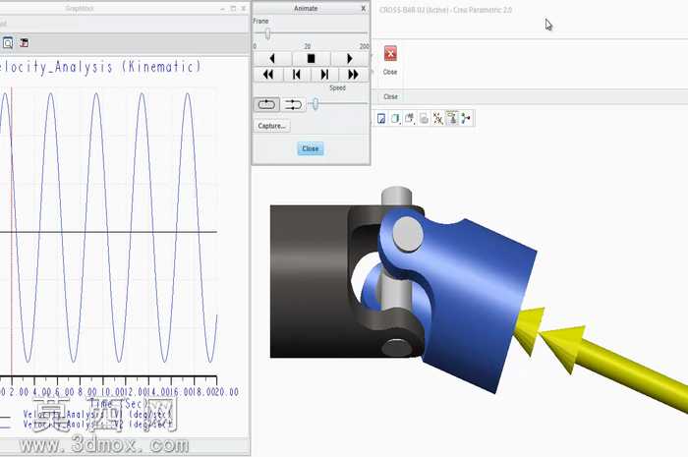Open the saved views dropdown icon
Image resolution: width=688 pixels, height=457 pixels.
pyautogui.click(x=410, y=118)
